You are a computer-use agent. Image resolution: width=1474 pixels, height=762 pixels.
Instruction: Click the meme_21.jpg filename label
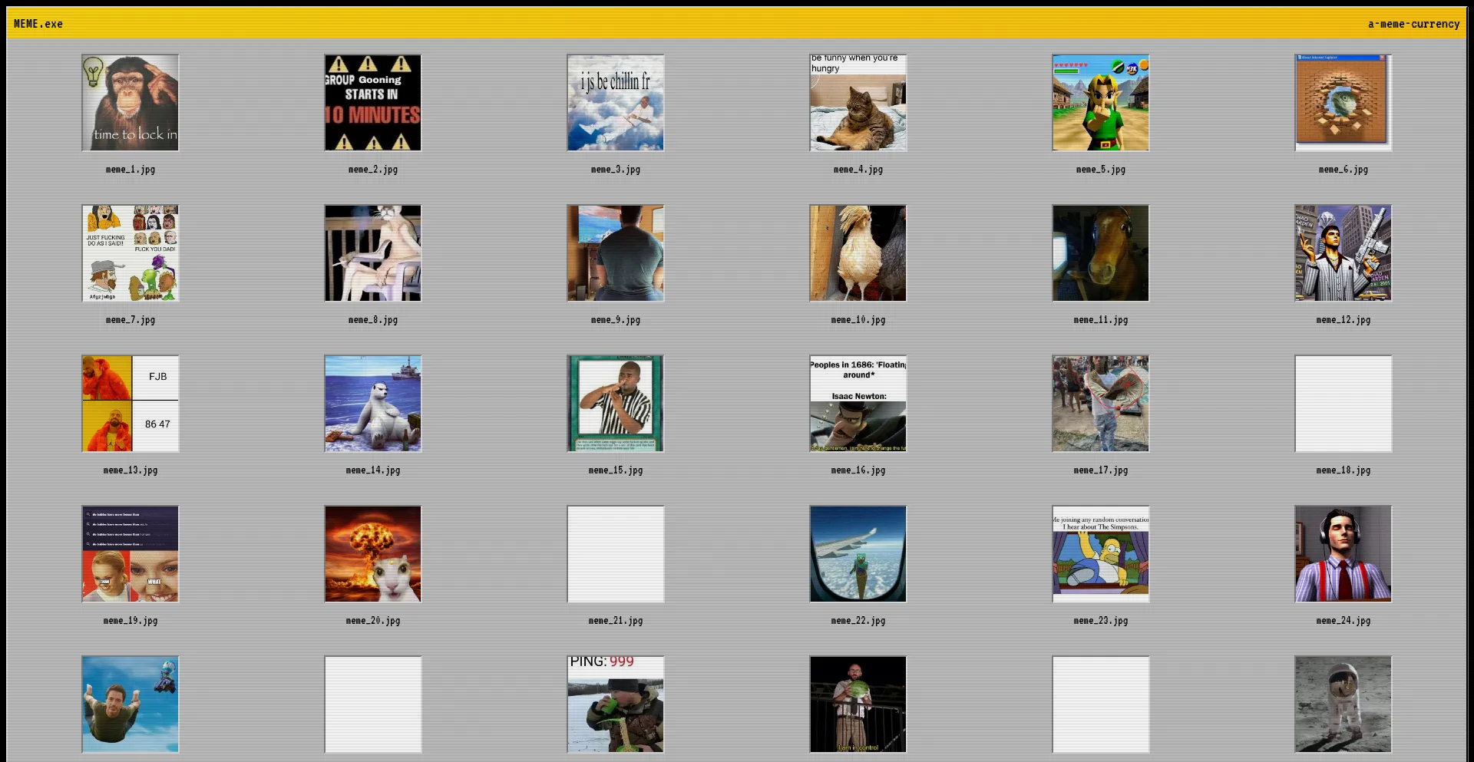pyautogui.click(x=616, y=621)
